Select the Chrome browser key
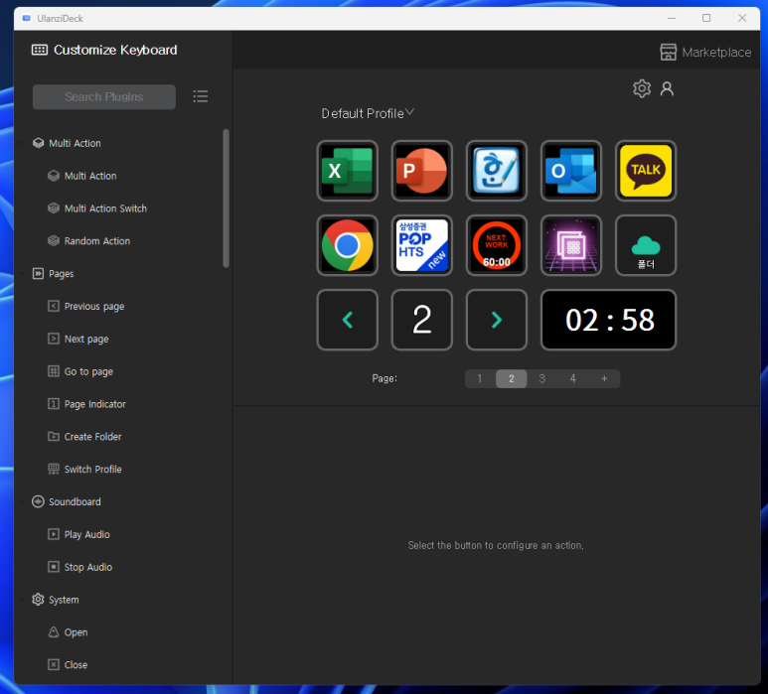Image resolution: width=768 pixels, height=694 pixels. 348,245
